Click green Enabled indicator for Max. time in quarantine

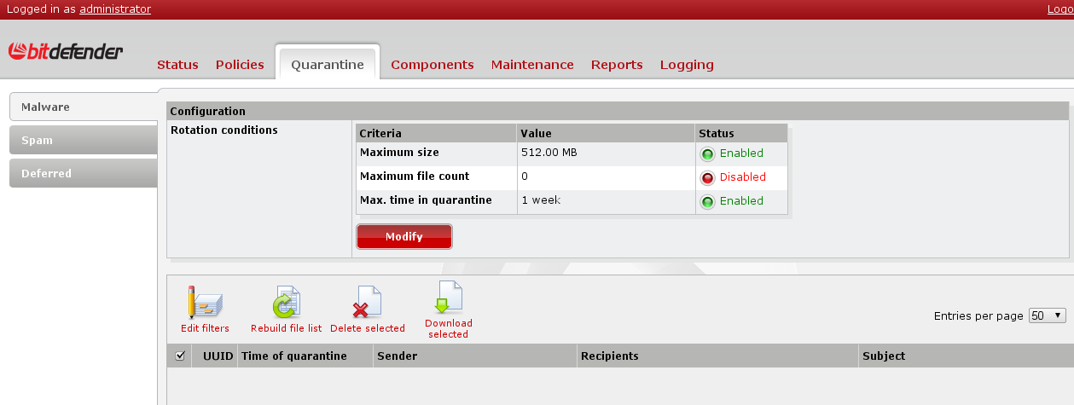[707, 201]
